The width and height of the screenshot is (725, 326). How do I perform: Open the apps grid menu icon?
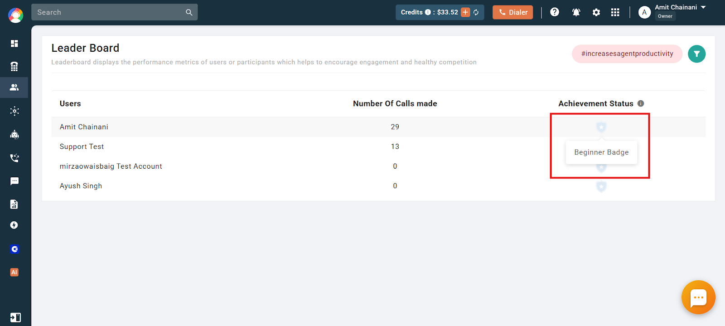615,12
